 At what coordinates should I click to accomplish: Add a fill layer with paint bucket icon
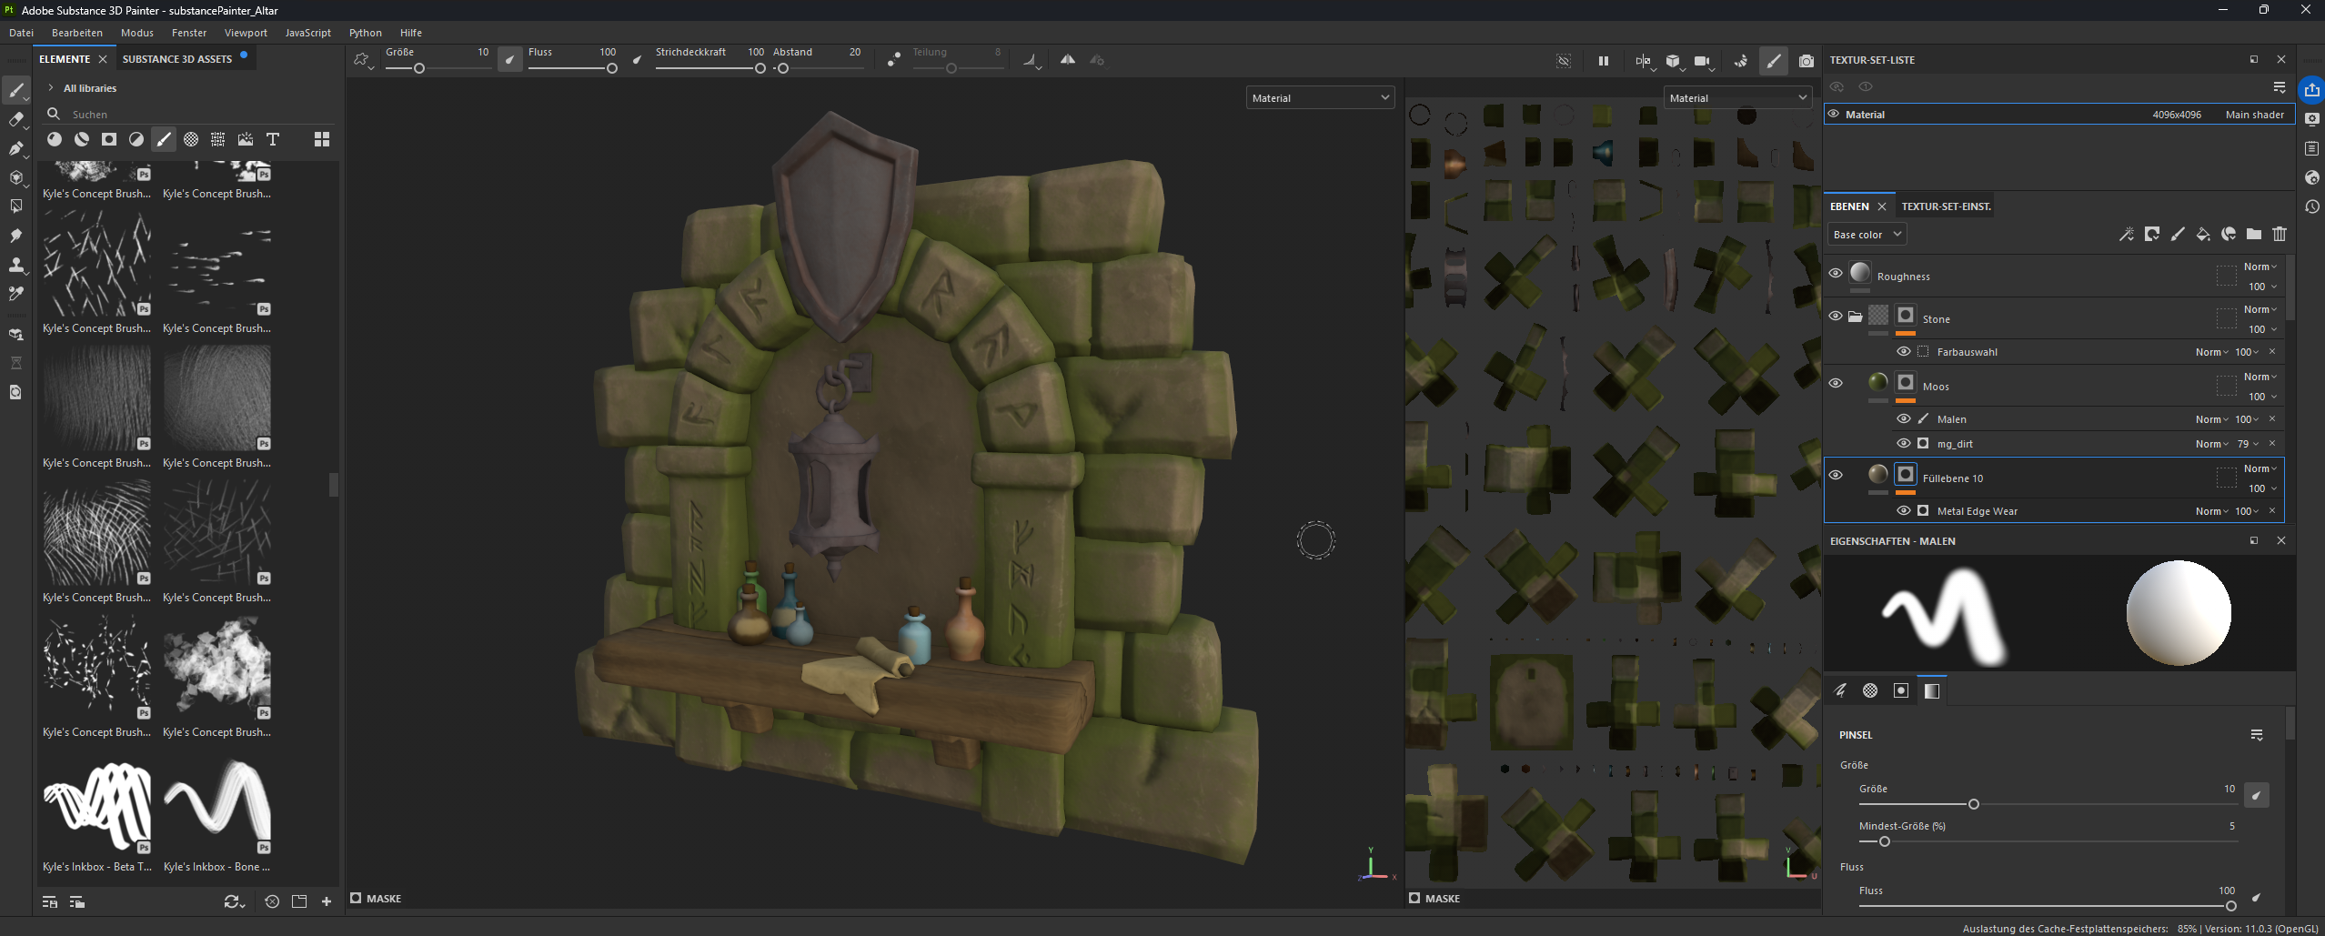2202,235
